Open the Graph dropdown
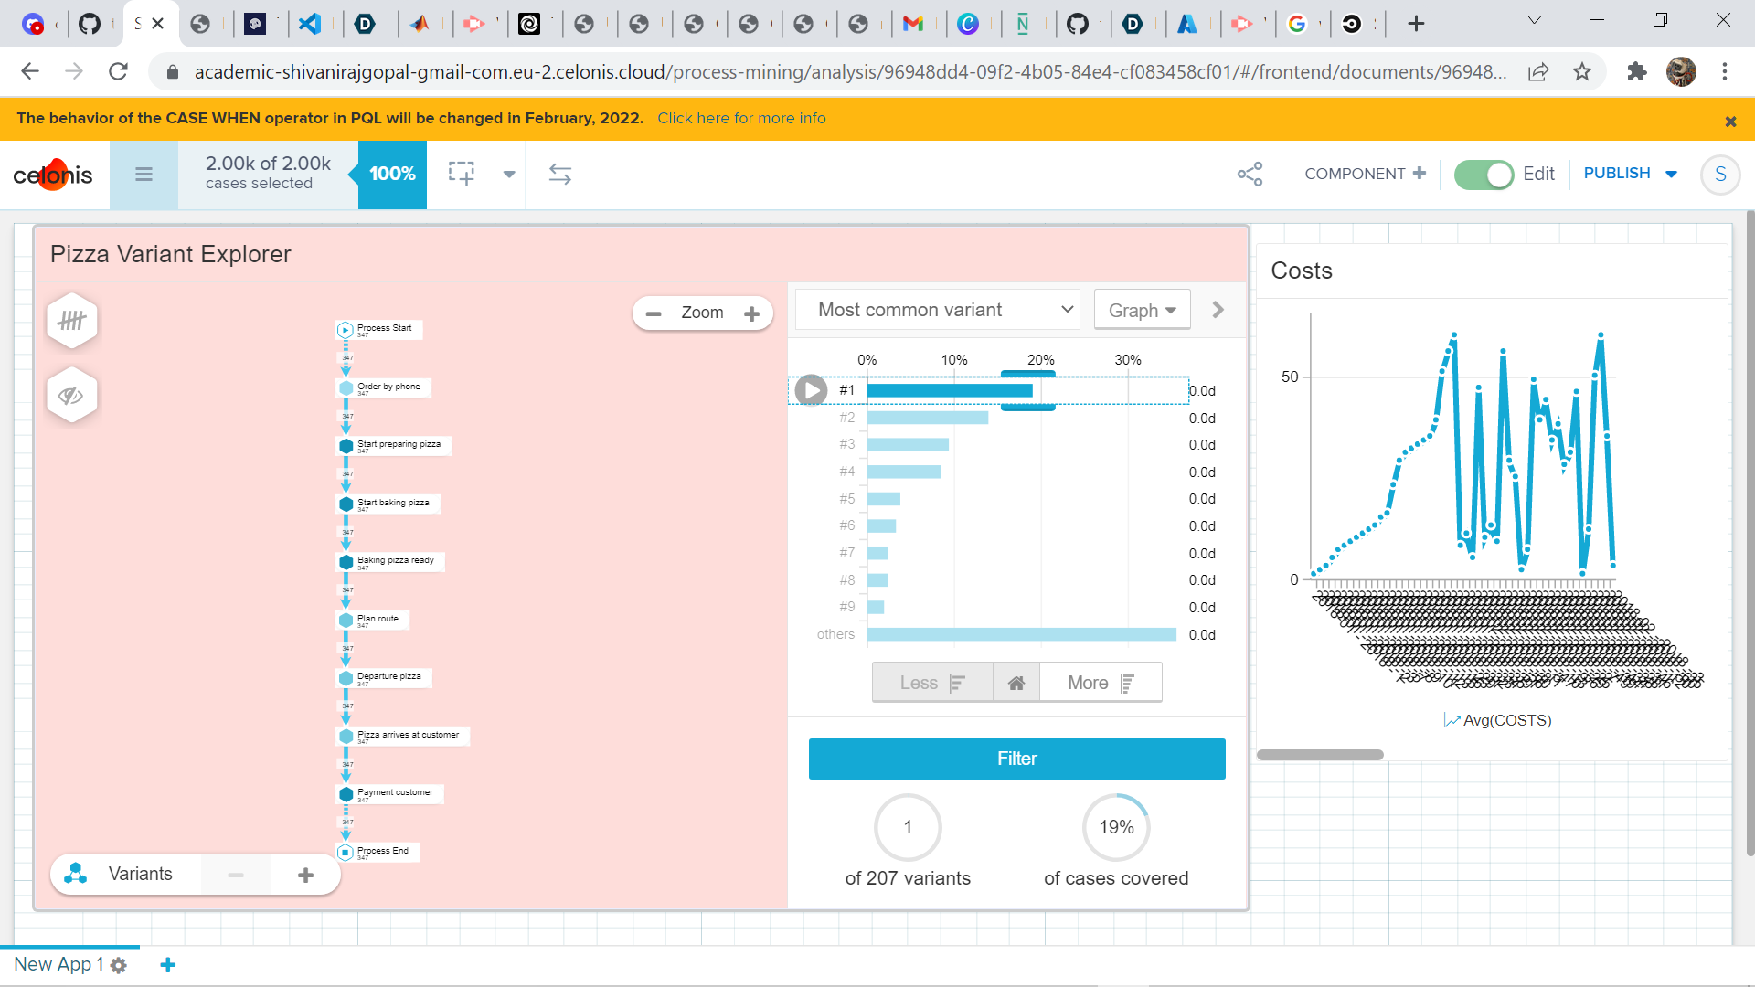The image size is (1755, 987). pyautogui.click(x=1142, y=310)
